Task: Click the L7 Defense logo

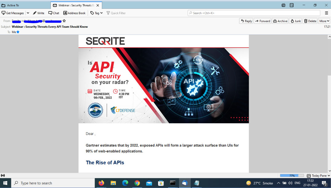Action: click(x=123, y=110)
